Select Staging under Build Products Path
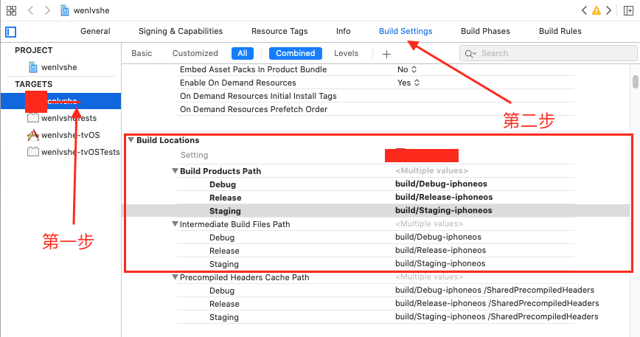The image size is (640, 337). coord(225,211)
